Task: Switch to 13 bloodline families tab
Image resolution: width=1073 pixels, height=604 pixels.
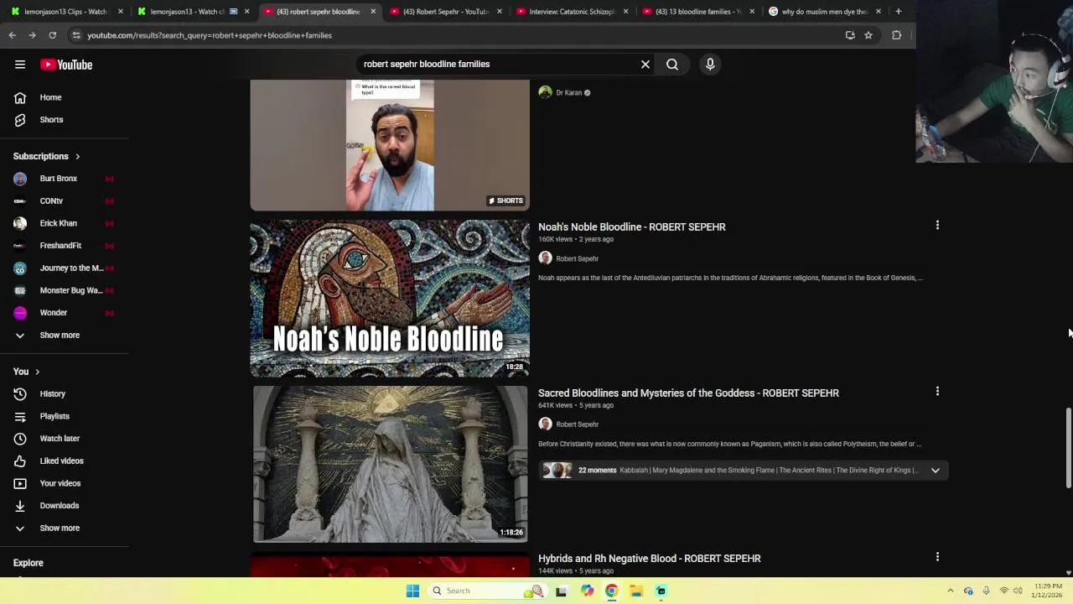Action: pos(697,12)
